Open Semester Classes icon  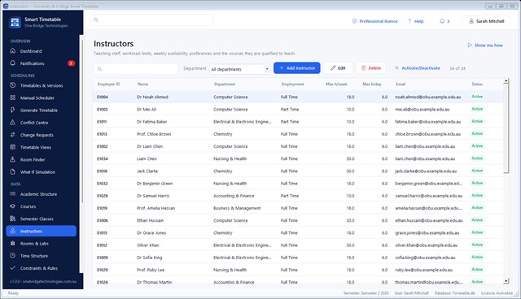[x=13, y=219]
